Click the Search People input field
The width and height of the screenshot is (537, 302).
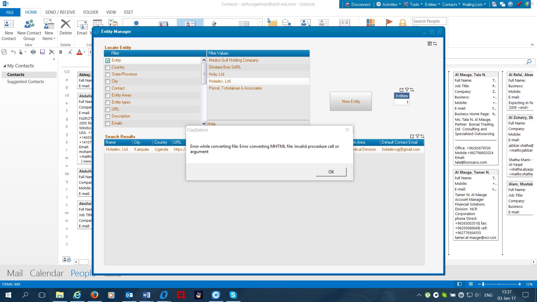click(x=429, y=21)
